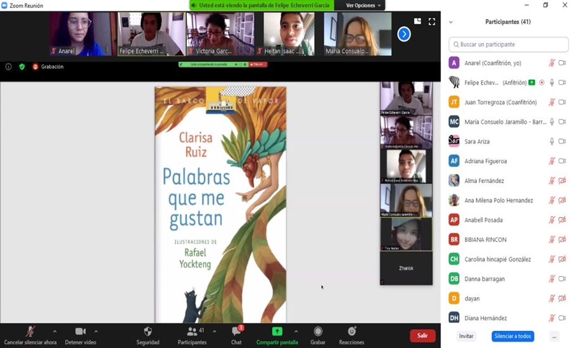Click María Consuelo Jaramillo's microphone icon in list
The height and width of the screenshot is (348, 570).
pyautogui.click(x=552, y=121)
